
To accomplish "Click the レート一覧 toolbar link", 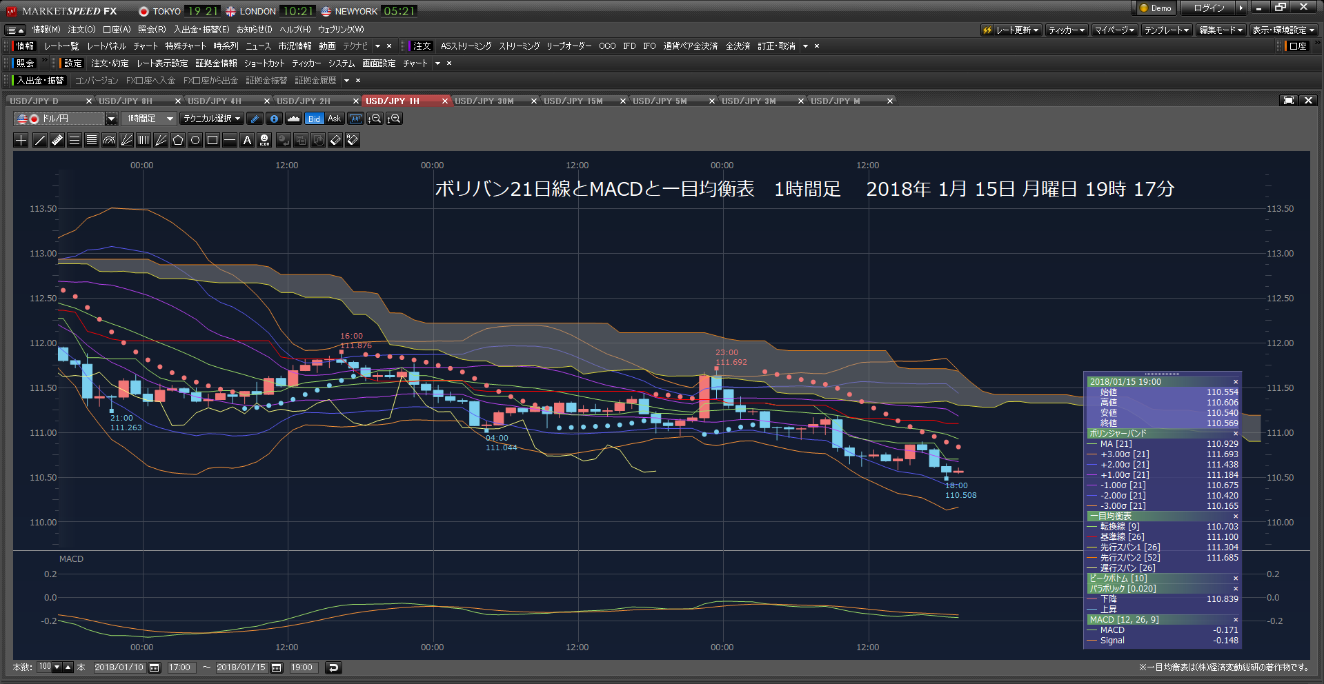I will 61,46.
